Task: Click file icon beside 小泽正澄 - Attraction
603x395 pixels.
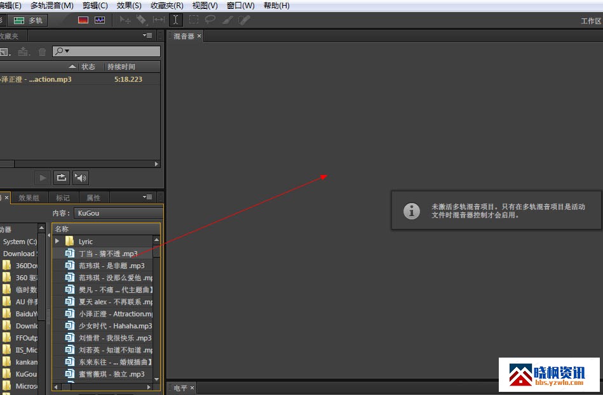Action: tap(70, 314)
